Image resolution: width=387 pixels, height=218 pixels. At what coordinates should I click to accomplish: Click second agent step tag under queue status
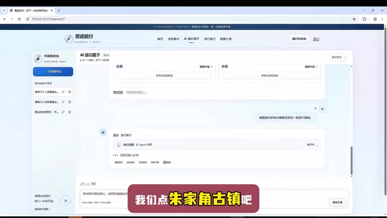[131, 162]
